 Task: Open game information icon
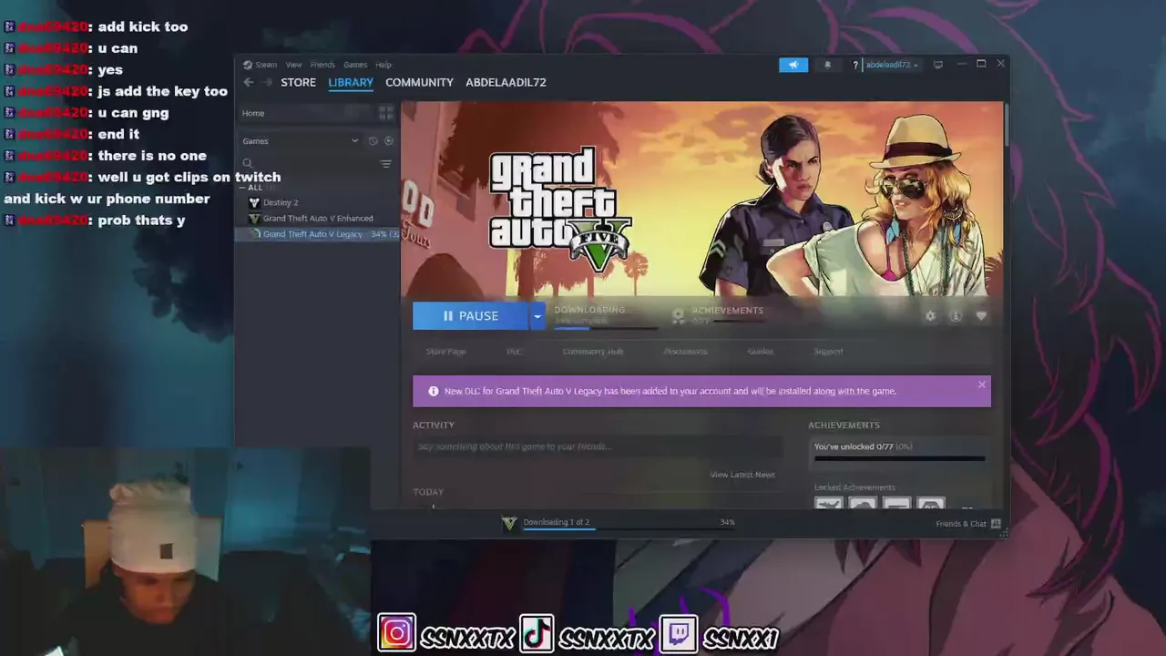click(x=956, y=316)
